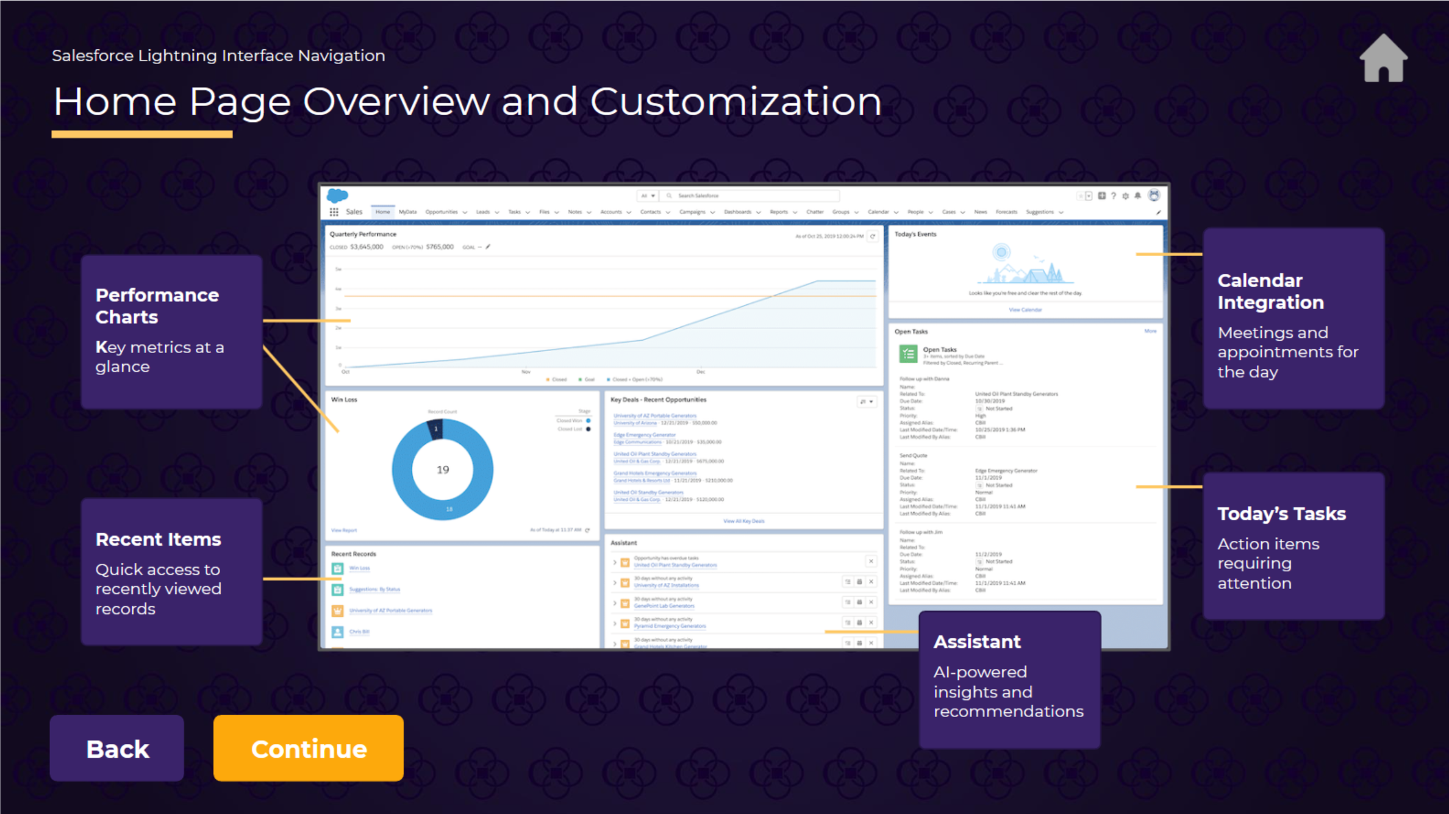Viewport: 1449px width, 814px height.
Task: Click More in Open Tasks
Action: click(1150, 331)
